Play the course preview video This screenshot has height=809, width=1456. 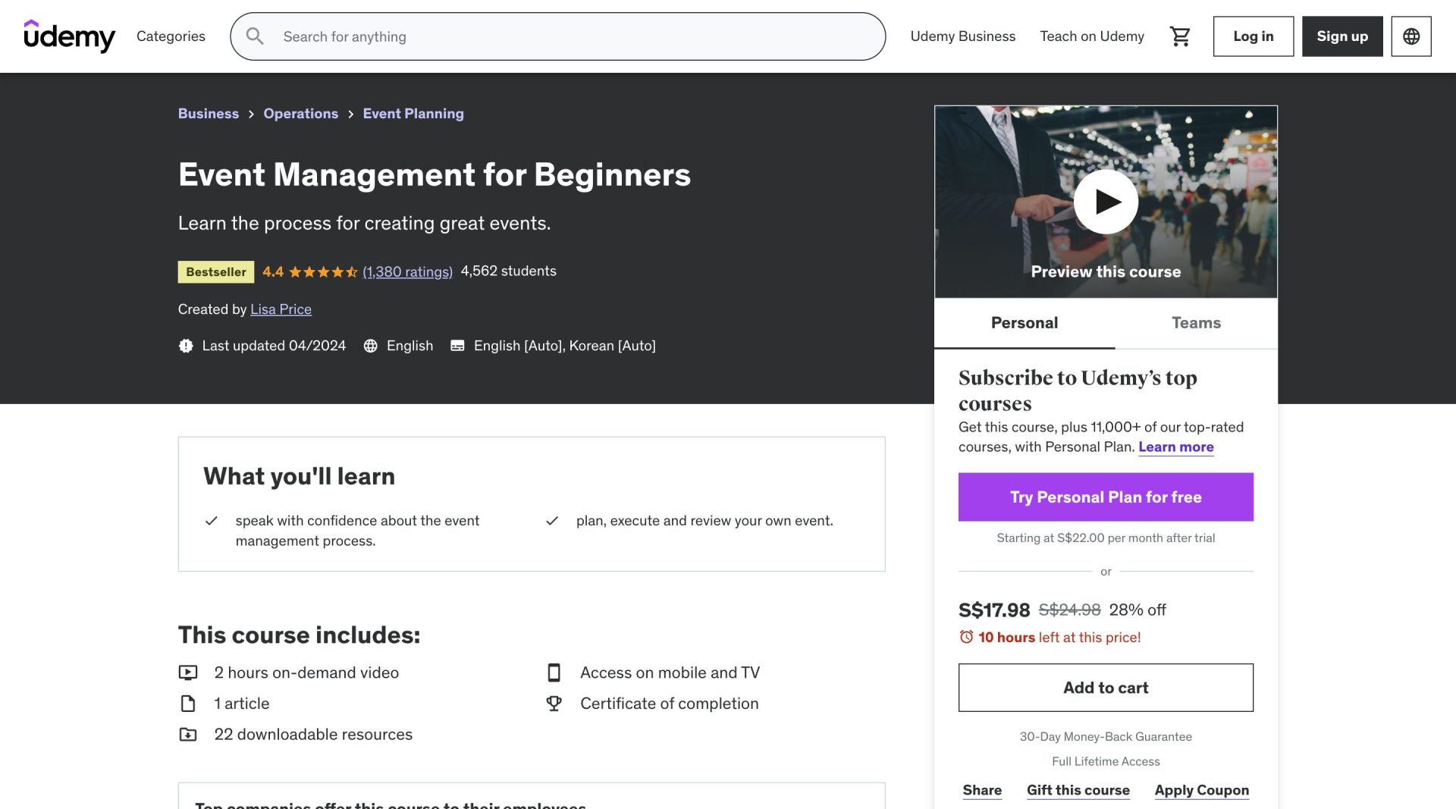click(x=1106, y=201)
